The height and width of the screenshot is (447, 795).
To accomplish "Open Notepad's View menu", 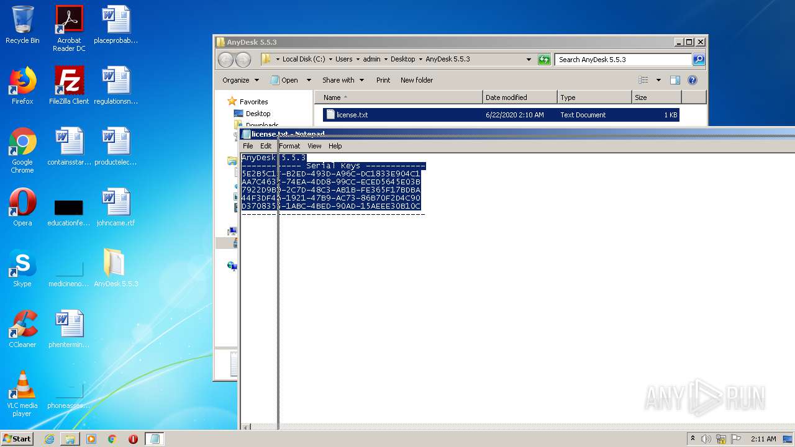I will [314, 146].
